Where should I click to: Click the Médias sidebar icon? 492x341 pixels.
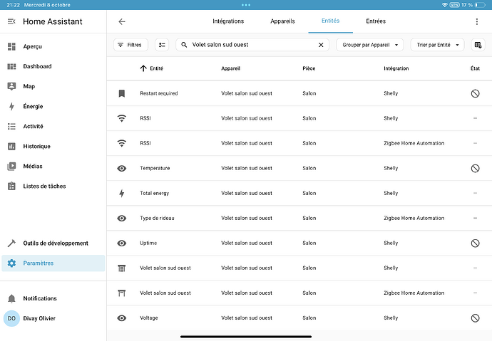(11, 167)
